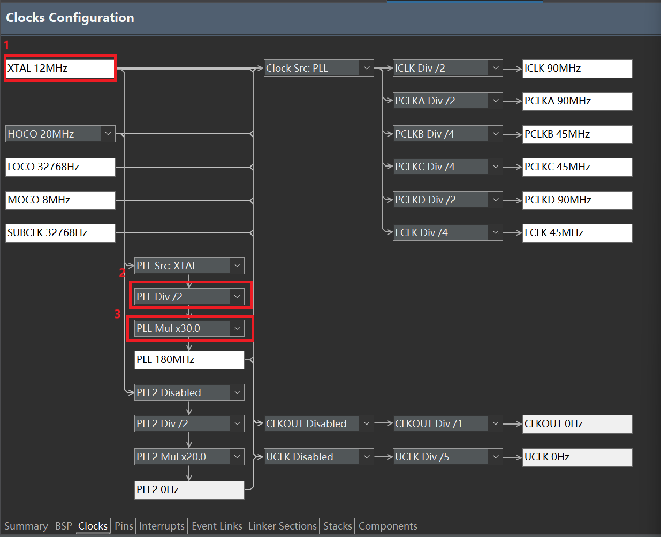Open the PCLKA Div /2 dropdown
This screenshot has width=661, height=537.
447,101
